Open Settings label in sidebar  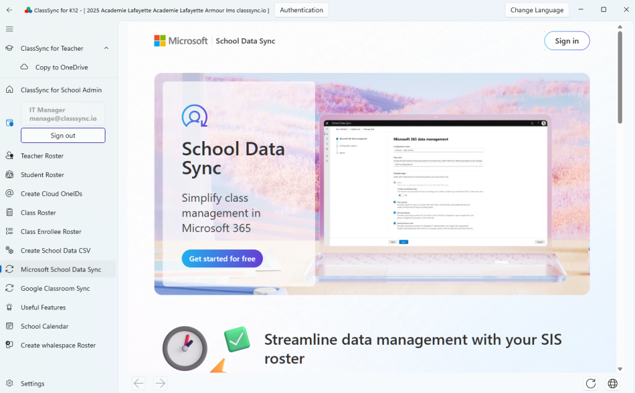[x=32, y=384]
